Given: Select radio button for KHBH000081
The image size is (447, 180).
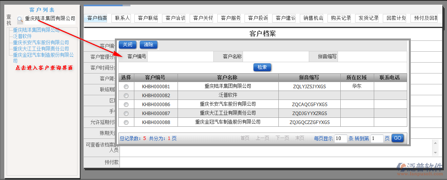Looking at the screenshot, I should point(126,86).
